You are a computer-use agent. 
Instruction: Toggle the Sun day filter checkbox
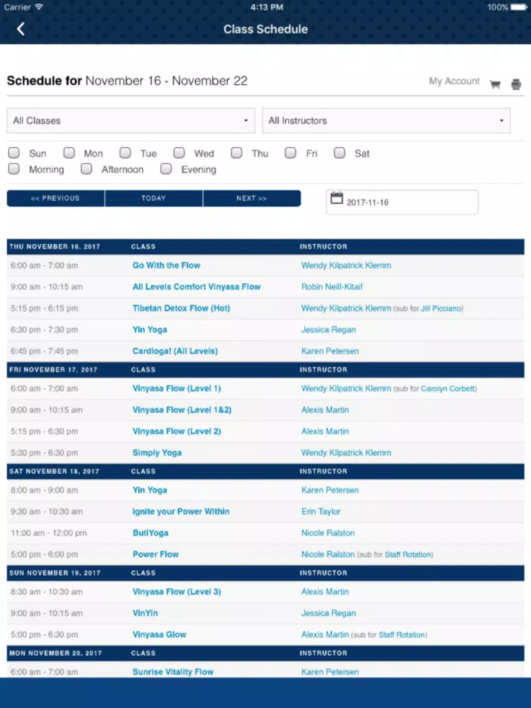pyautogui.click(x=14, y=153)
